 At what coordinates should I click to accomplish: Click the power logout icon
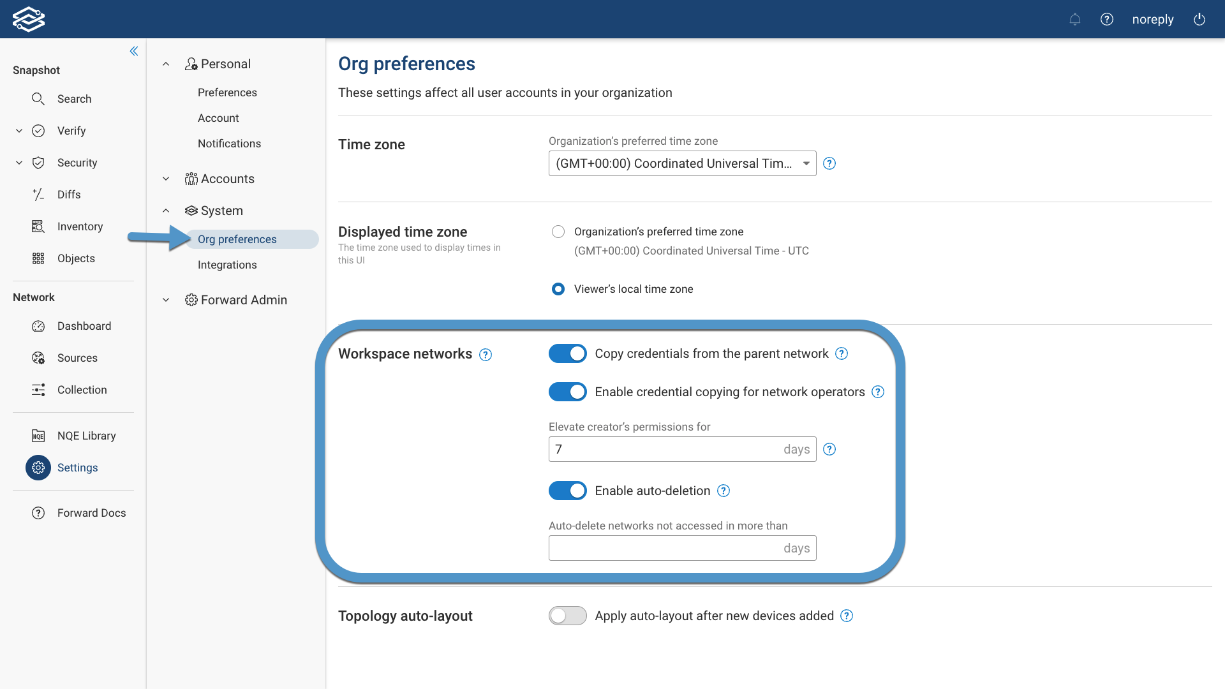[x=1199, y=19]
